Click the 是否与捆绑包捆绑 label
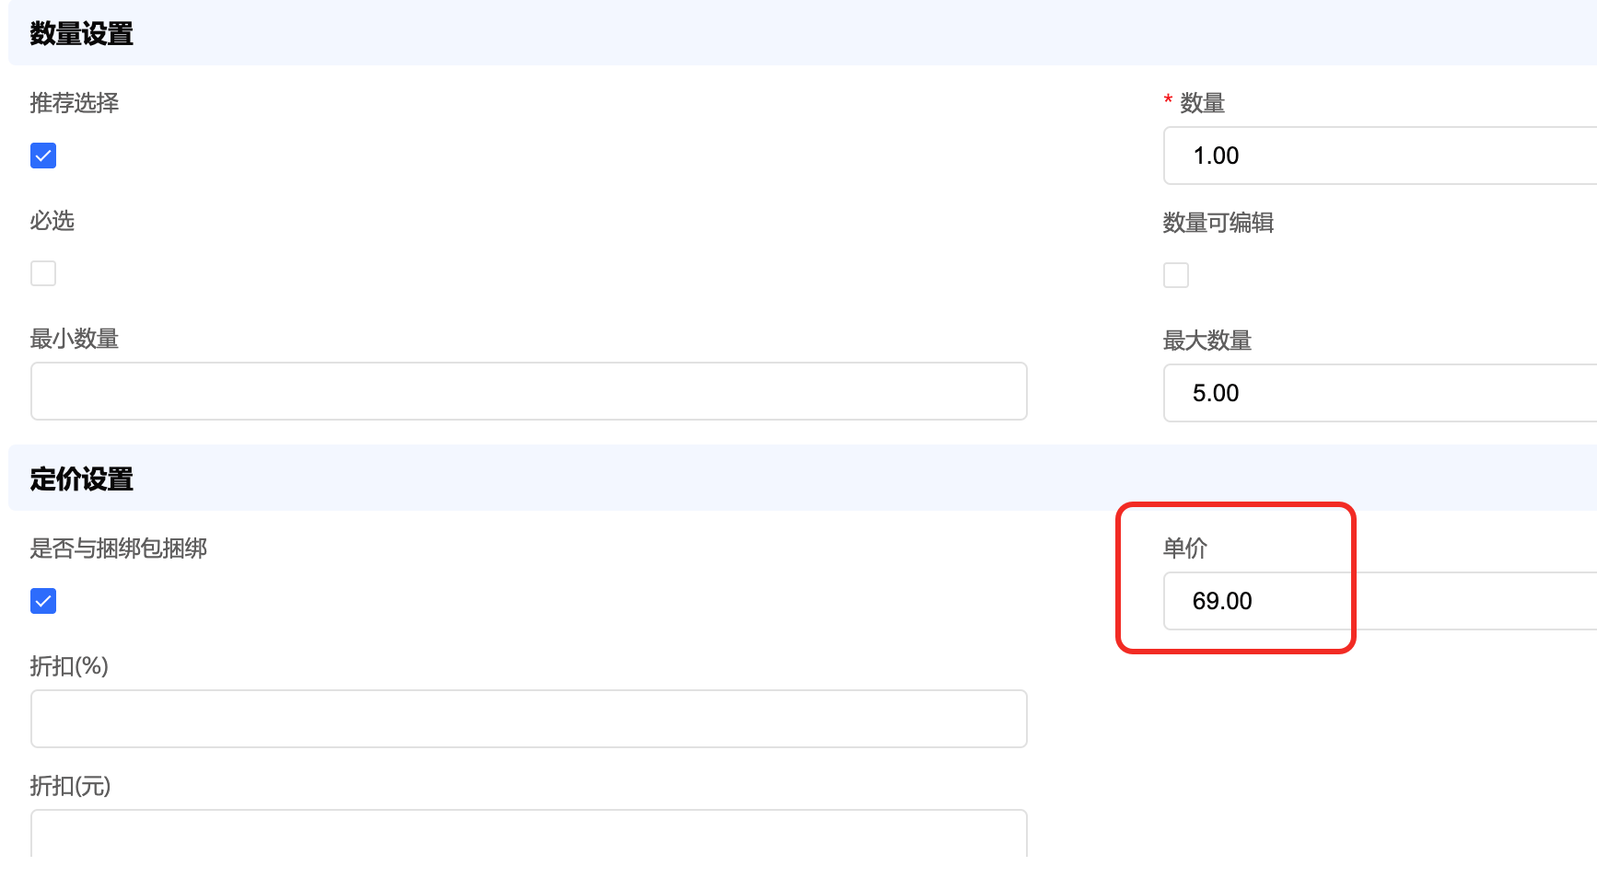The image size is (1597, 889). (x=119, y=548)
